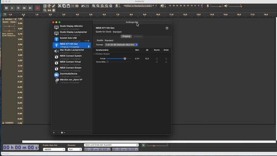The image size is (277, 156).
Task: Skip to end of the project
Action: click(30, 8)
